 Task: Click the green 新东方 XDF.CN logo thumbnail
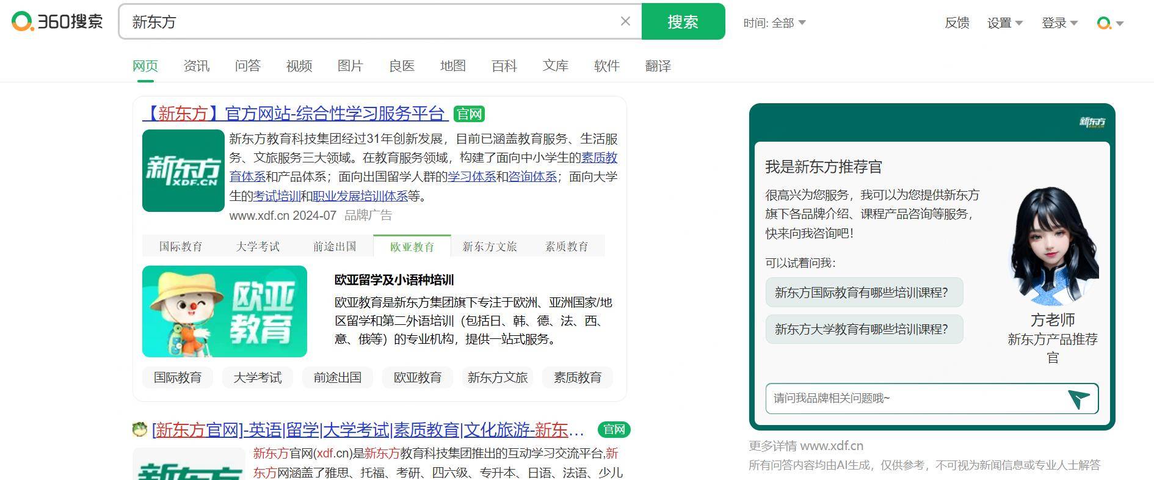coord(183,170)
